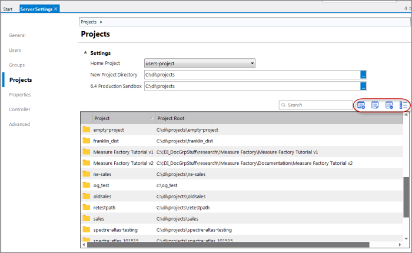
Task: Select the sales project name
Action: tap(99, 219)
